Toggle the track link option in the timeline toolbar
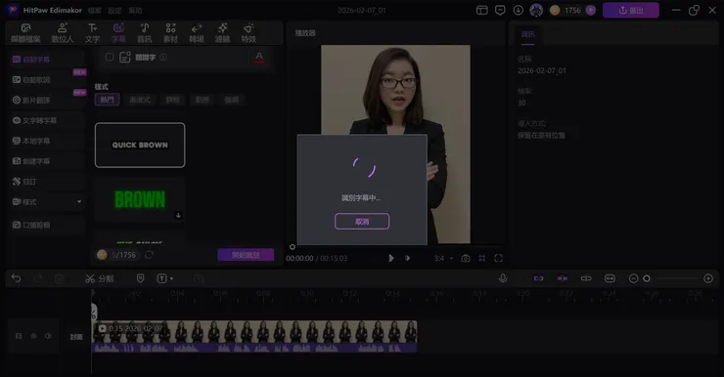The image size is (724, 377). (538, 278)
